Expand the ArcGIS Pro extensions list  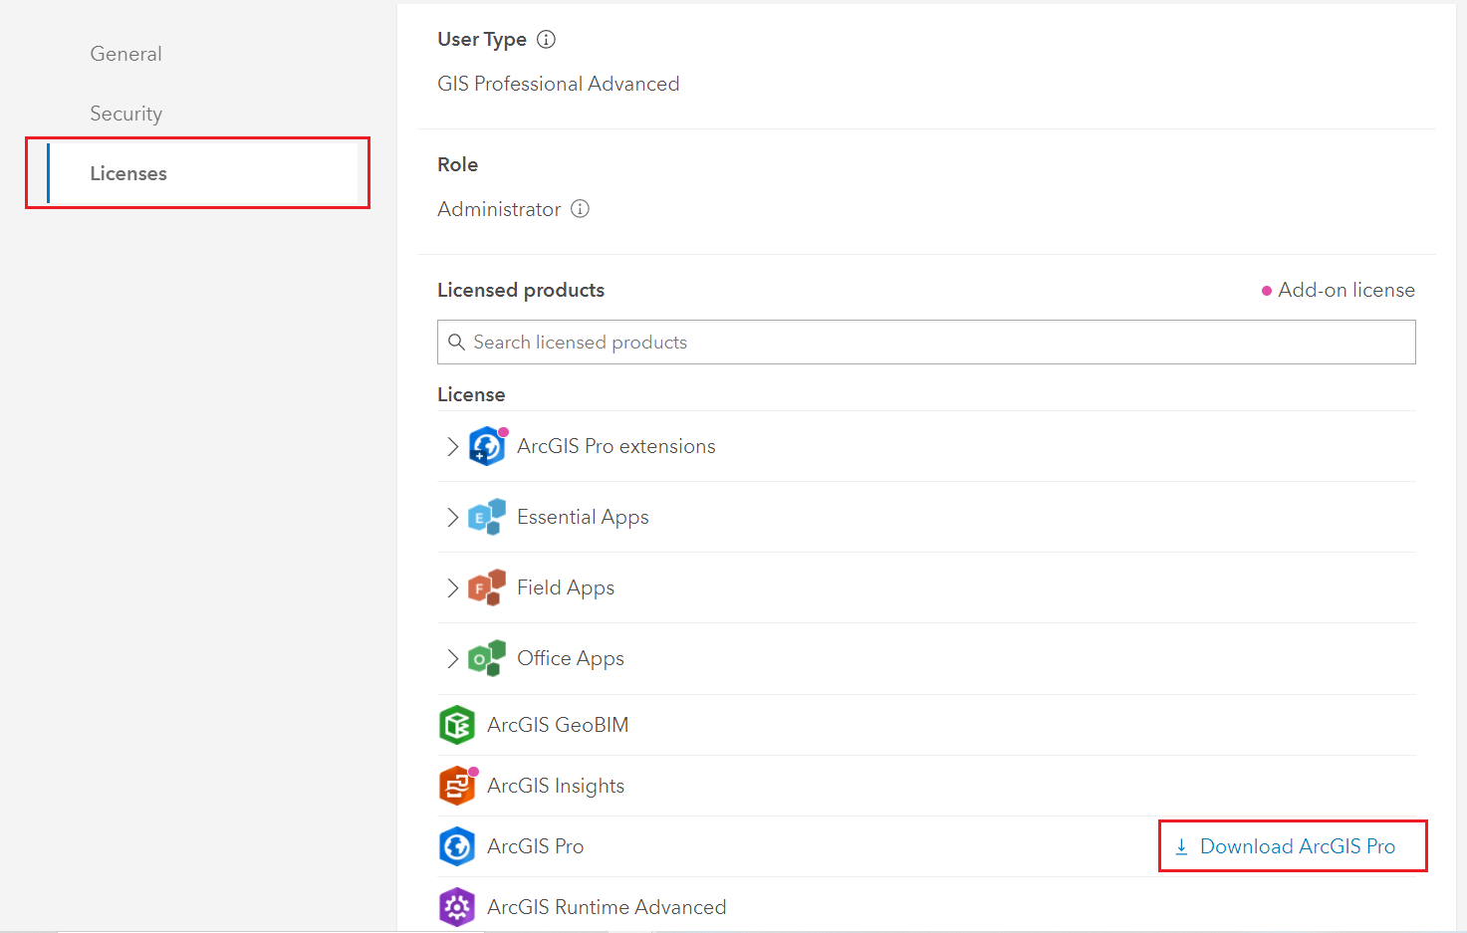[x=451, y=446]
